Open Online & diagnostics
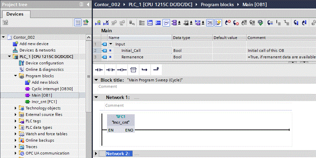Image resolution: width=316 pixels, height=158 pixels. [x=45, y=70]
